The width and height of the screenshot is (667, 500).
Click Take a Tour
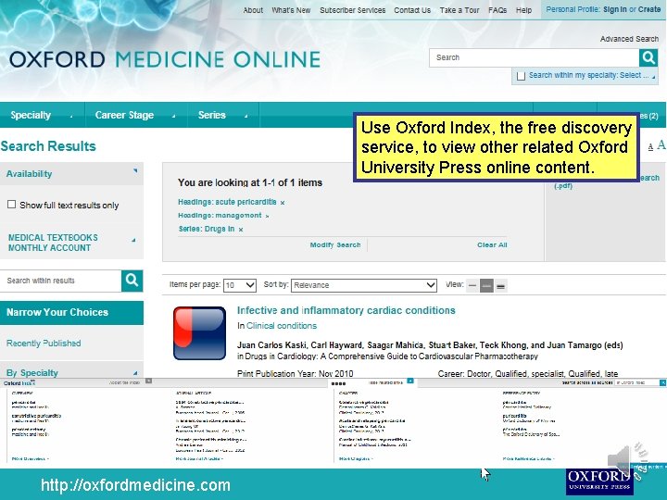[459, 10]
